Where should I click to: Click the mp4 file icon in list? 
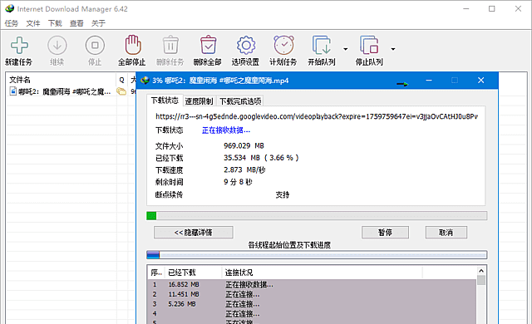[x=13, y=91]
